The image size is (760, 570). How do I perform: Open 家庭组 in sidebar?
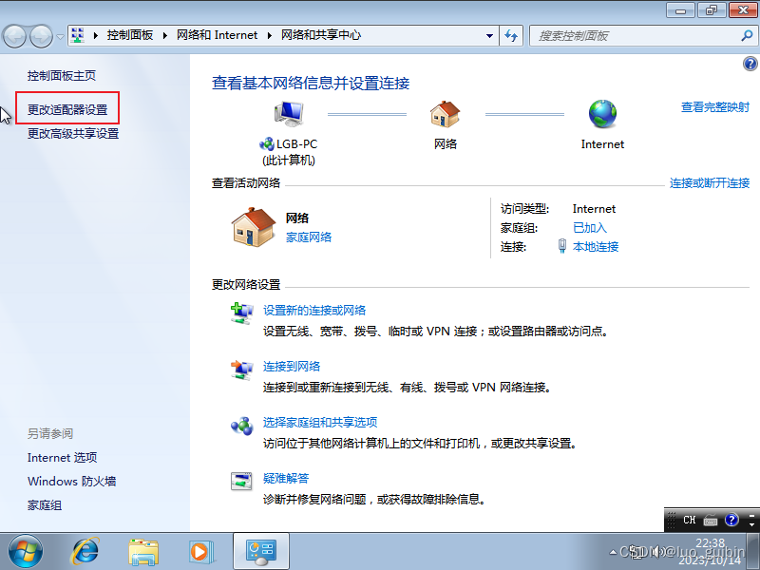[45, 505]
